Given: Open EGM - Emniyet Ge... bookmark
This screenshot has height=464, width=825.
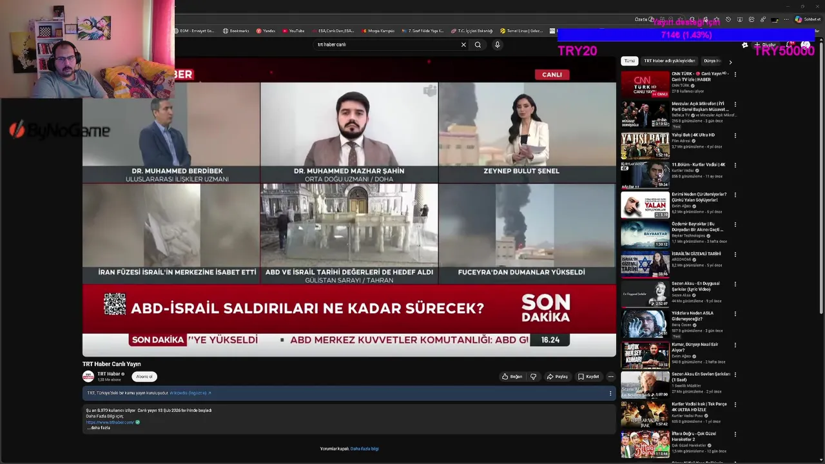Looking at the screenshot, I should [194, 31].
